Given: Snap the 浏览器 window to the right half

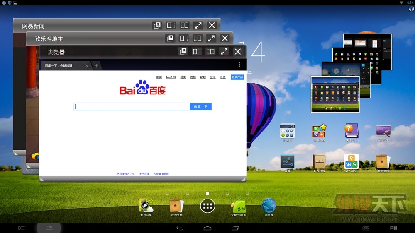Looking at the screenshot, I should click(x=210, y=51).
